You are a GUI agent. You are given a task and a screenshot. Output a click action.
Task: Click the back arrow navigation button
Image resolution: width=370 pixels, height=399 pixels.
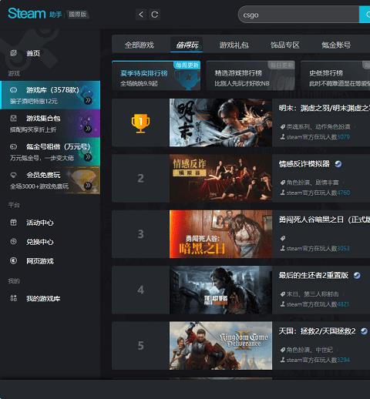141,15
